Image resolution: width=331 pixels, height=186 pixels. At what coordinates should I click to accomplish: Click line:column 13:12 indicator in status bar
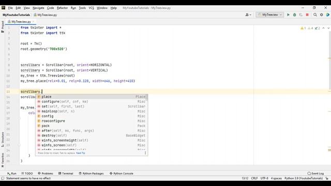click(245, 178)
